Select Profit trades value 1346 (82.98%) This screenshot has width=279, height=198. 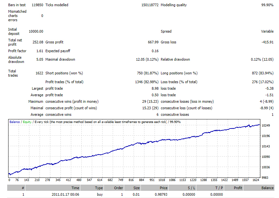(147, 82)
